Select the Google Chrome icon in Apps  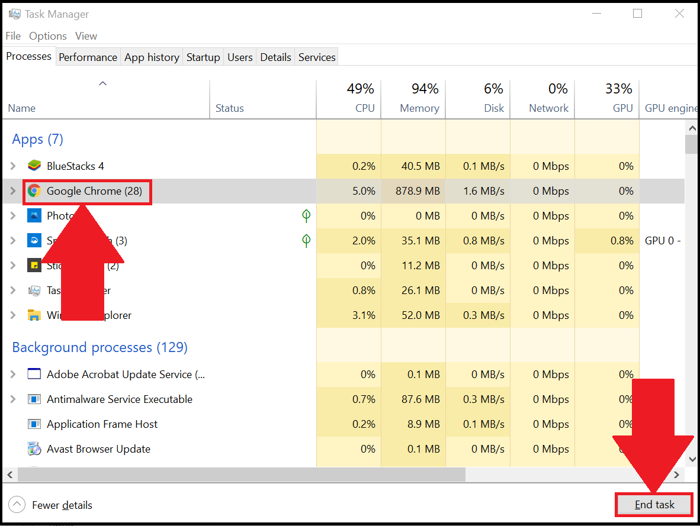34,191
